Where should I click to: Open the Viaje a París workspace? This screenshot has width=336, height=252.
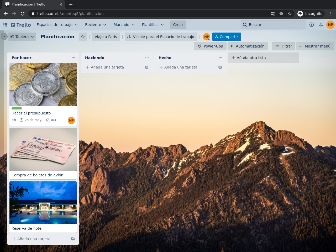106,37
